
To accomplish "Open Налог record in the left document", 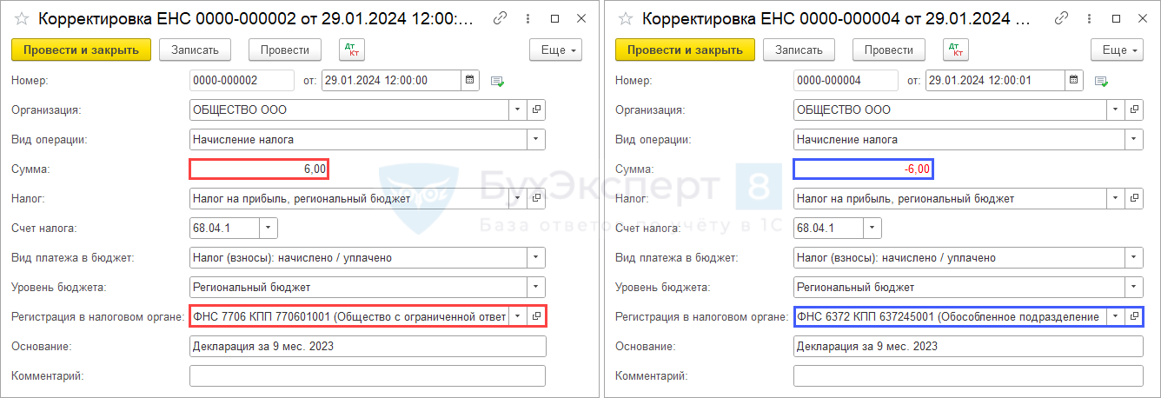I will coord(536,199).
